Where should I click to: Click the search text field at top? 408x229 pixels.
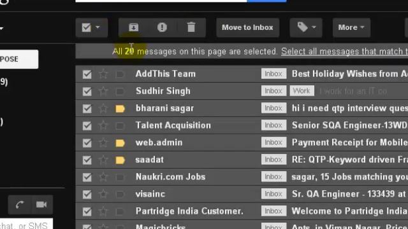point(161,1)
